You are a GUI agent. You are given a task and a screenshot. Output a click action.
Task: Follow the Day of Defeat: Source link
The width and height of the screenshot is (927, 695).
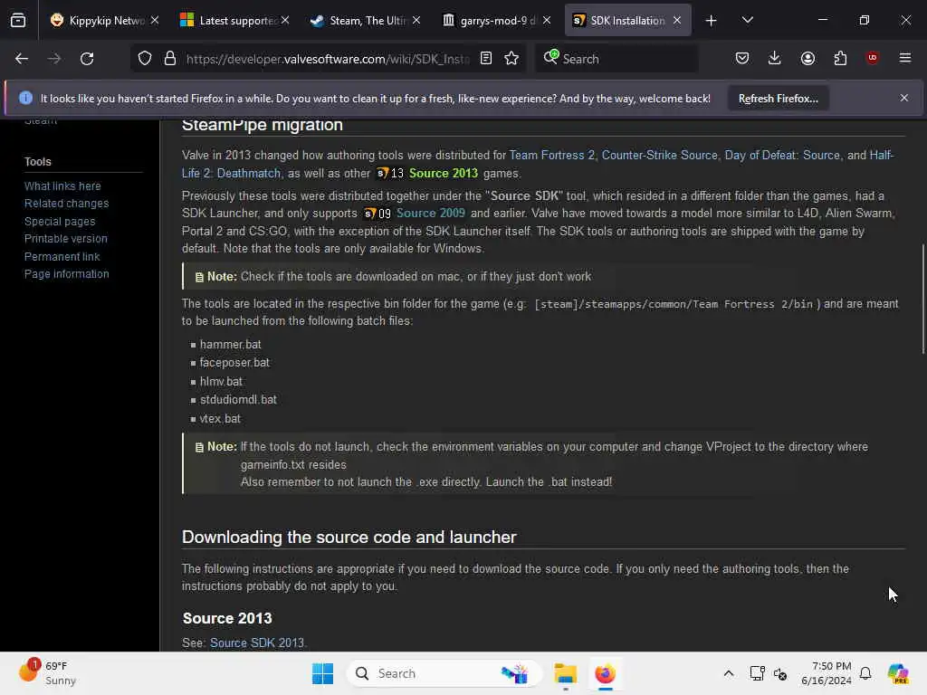coord(781,156)
